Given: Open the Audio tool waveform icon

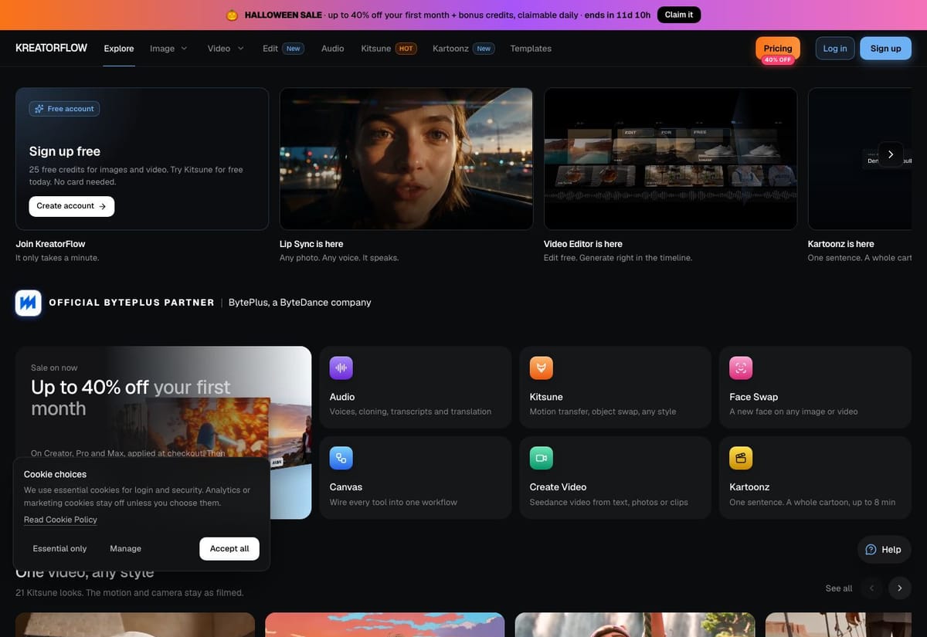Looking at the screenshot, I should click(x=341, y=368).
